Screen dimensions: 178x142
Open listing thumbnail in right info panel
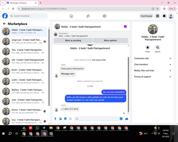[x=153, y=29]
